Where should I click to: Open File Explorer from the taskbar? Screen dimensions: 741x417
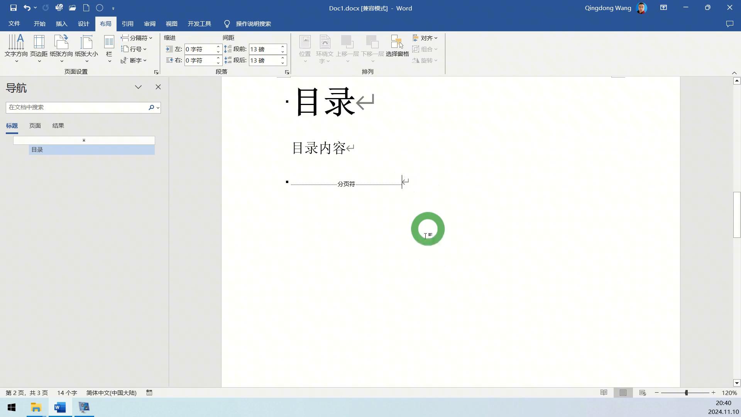click(36, 407)
